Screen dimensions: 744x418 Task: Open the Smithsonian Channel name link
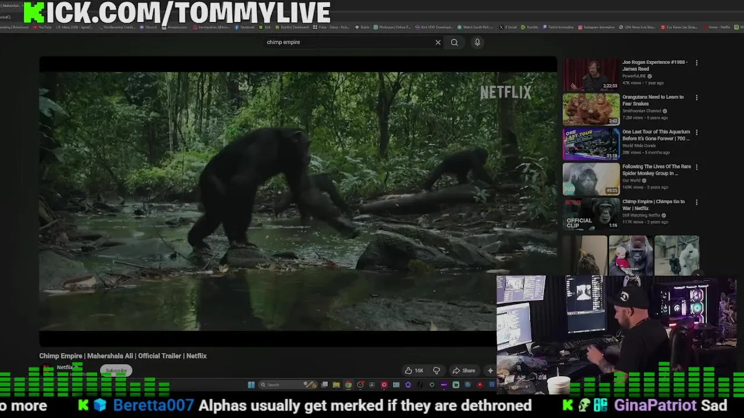click(x=642, y=111)
